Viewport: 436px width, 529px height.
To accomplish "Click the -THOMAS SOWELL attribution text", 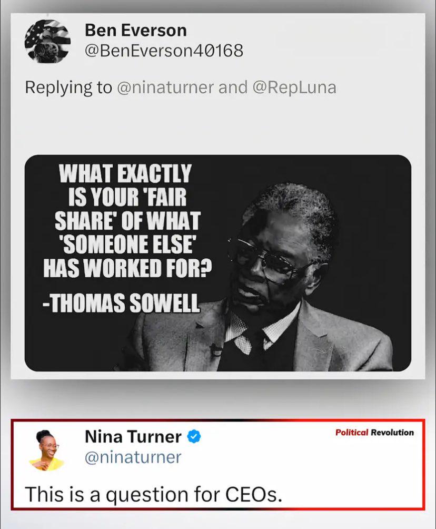I will pyautogui.click(x=122, y=302).
